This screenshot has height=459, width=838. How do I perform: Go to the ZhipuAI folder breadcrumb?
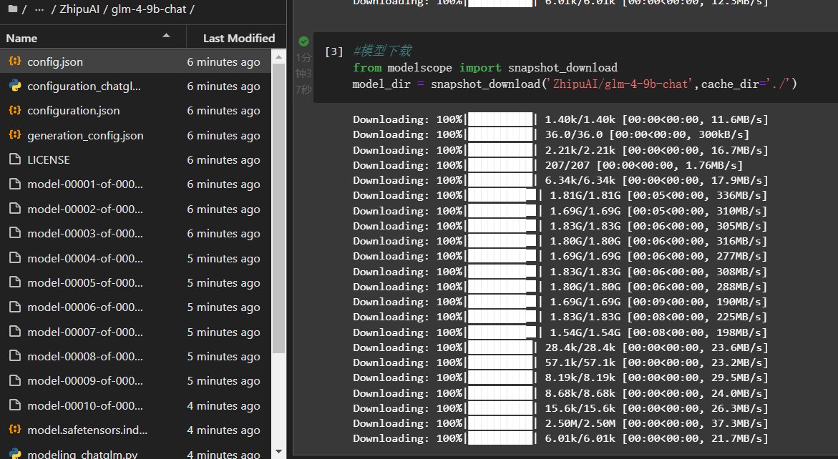coord(79,9)
